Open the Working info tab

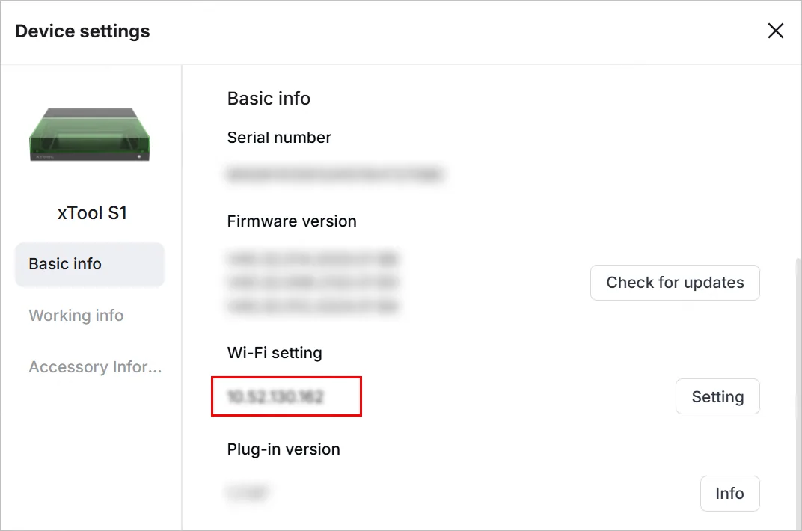76,316
